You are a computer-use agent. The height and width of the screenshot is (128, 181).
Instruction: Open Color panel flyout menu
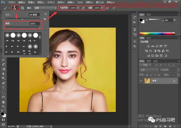[179, 15]
